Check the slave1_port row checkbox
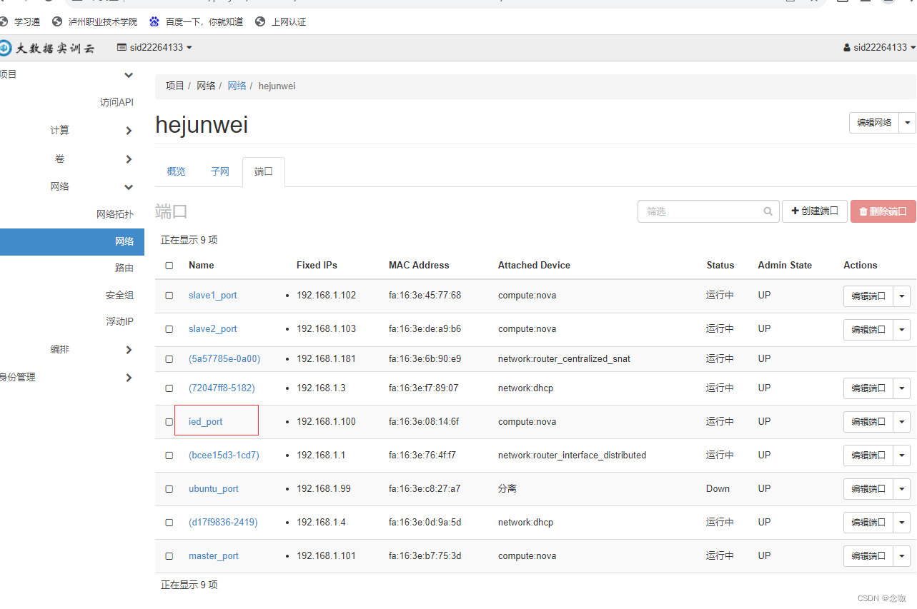This screenshot has height=609, width=917. (169, 296)
